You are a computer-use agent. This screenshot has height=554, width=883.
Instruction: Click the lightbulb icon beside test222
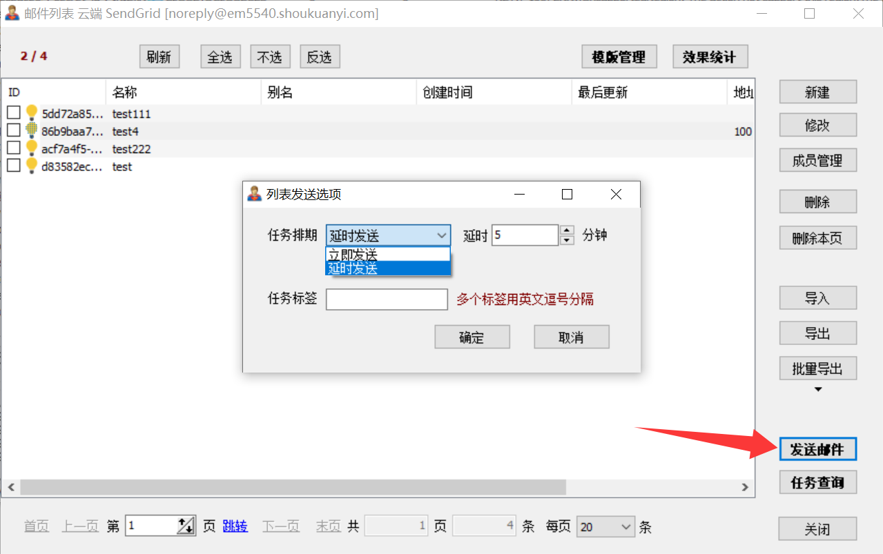pos(32,148)
